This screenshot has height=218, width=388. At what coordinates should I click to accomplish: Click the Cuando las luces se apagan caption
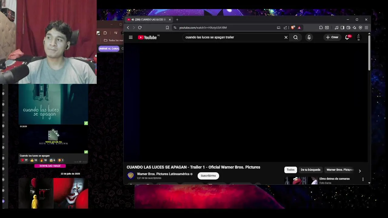point(35,156)
